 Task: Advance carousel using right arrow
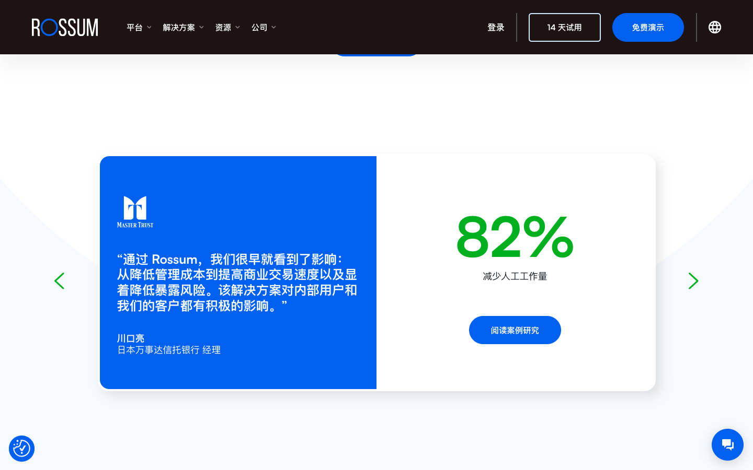[x=693, y=281]
